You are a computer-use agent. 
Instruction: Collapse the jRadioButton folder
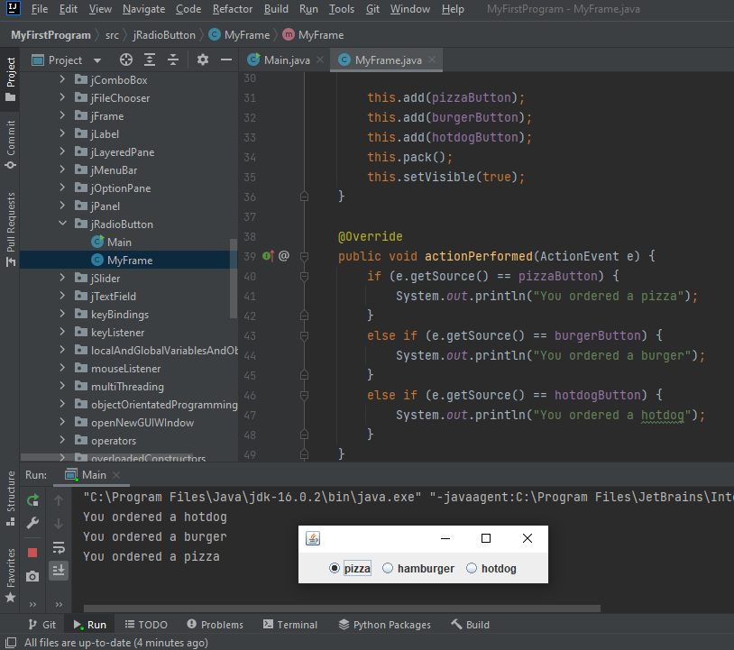tap(62, 224)
